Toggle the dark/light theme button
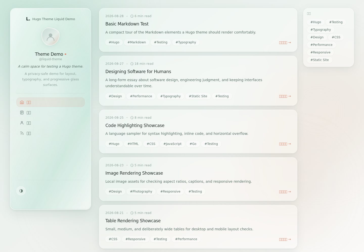This screenshot has height=252, width=364. point(21,191)
